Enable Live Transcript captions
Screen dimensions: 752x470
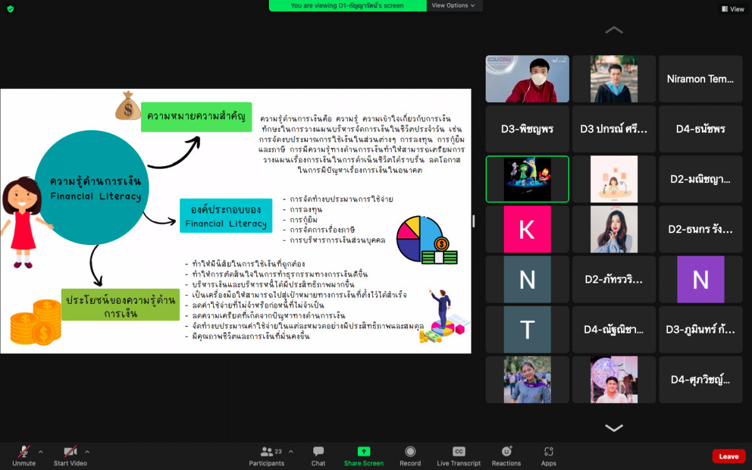[x=459, y=456]
